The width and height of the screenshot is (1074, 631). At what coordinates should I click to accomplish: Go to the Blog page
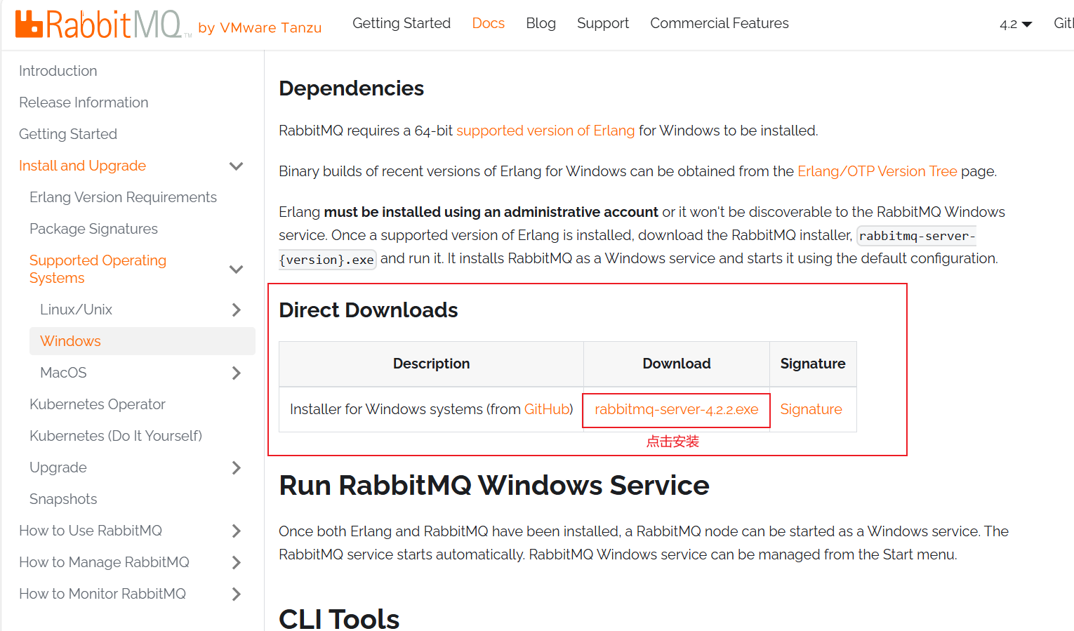click(541, 23)
